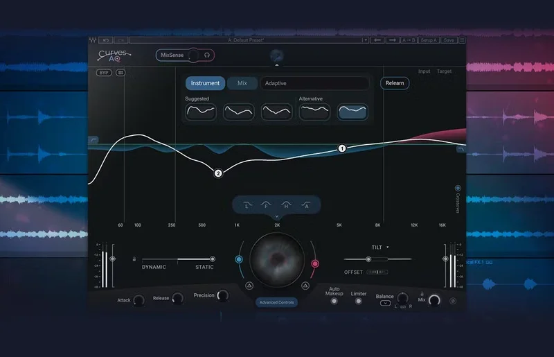Select the A filter shape icon
The height and width of the screenshot is (357, 554).
[306, 205]
